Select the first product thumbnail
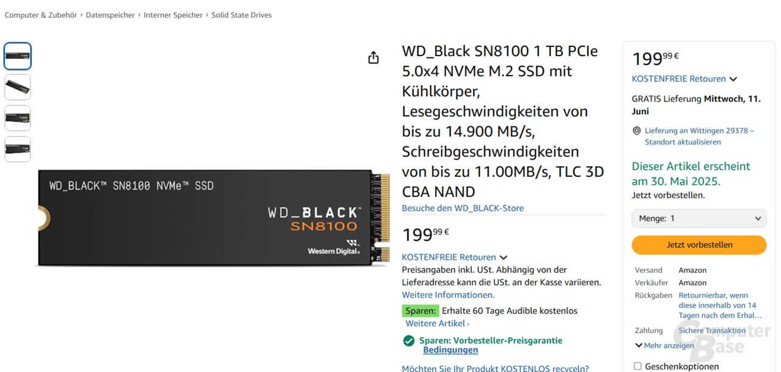The width and height of the screenshot is (781, 372). [18, 56]
